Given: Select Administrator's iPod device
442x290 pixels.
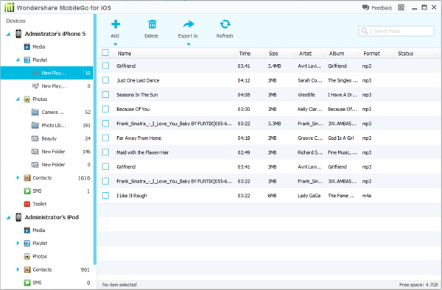Looking at the screenshot, I should coord(52,217).
